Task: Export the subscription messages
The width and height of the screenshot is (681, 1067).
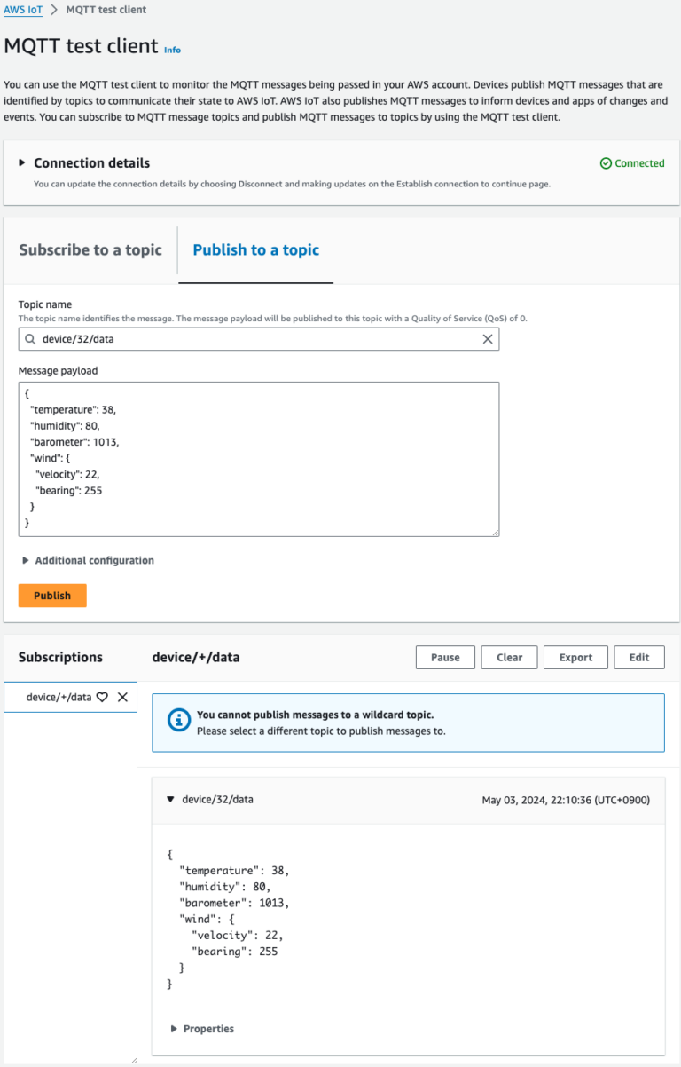Action: tap(575, 657)
